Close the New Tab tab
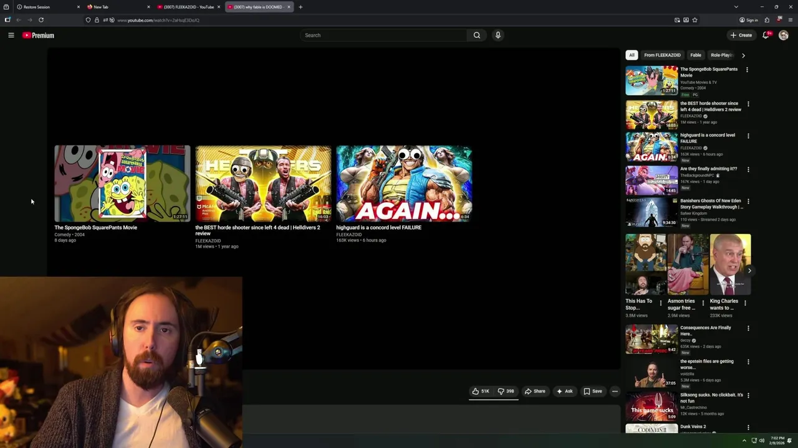 (148, 7)
